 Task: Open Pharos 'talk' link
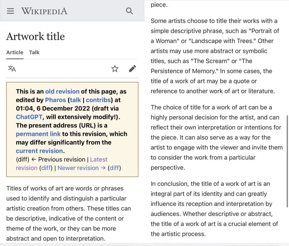coord(75,100)
